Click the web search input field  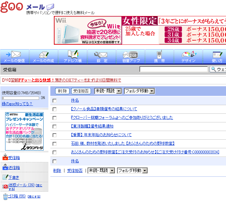coord(174,69)
